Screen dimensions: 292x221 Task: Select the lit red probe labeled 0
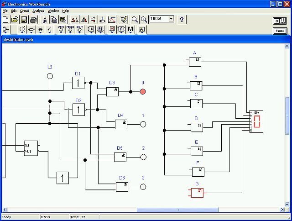[x=143, y=91]
